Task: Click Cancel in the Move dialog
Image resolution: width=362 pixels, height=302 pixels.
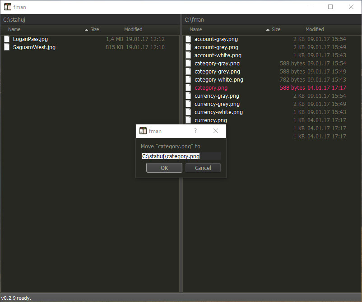Action: (x=203, y=168)
